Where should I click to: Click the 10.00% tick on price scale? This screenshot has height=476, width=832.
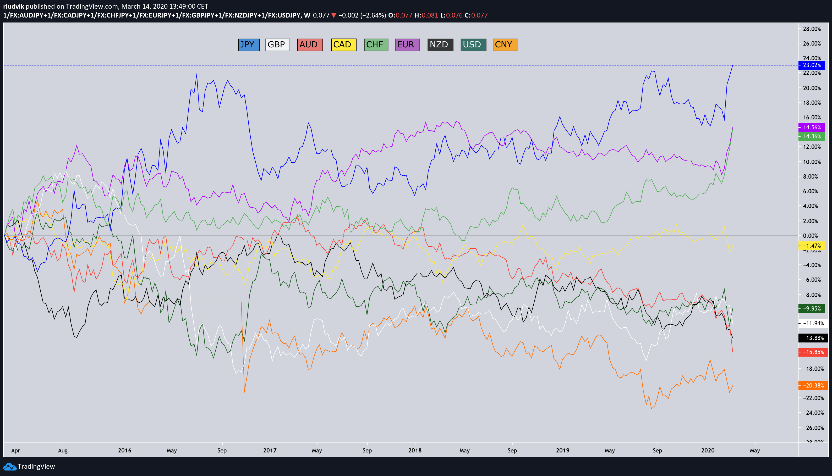[x=812, y=162]
